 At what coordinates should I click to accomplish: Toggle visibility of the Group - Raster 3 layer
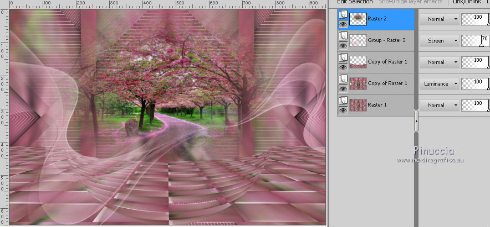[343, 45]
